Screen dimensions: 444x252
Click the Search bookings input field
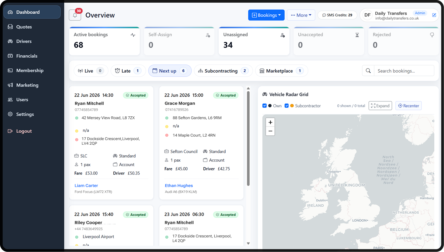tap(404, 71)
